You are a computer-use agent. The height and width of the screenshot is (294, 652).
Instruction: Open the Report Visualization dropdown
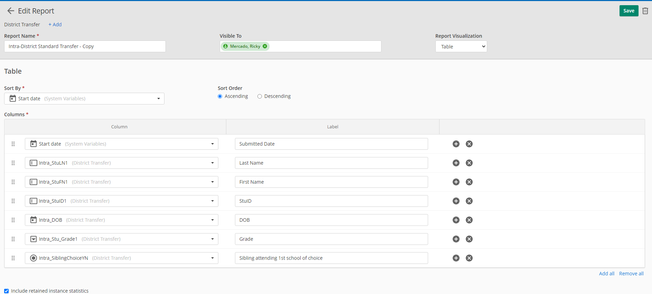[x=461, y=47]
